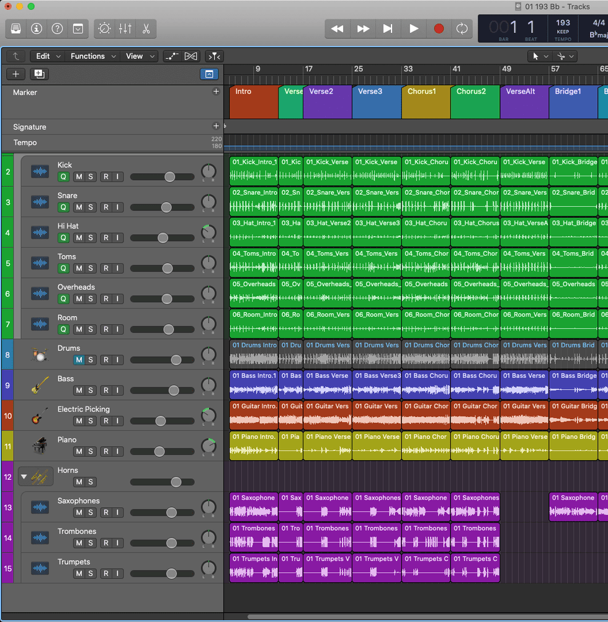Click the Duplicate Track icon
This screenshot has height=622, width=608.
coord(39,74)
